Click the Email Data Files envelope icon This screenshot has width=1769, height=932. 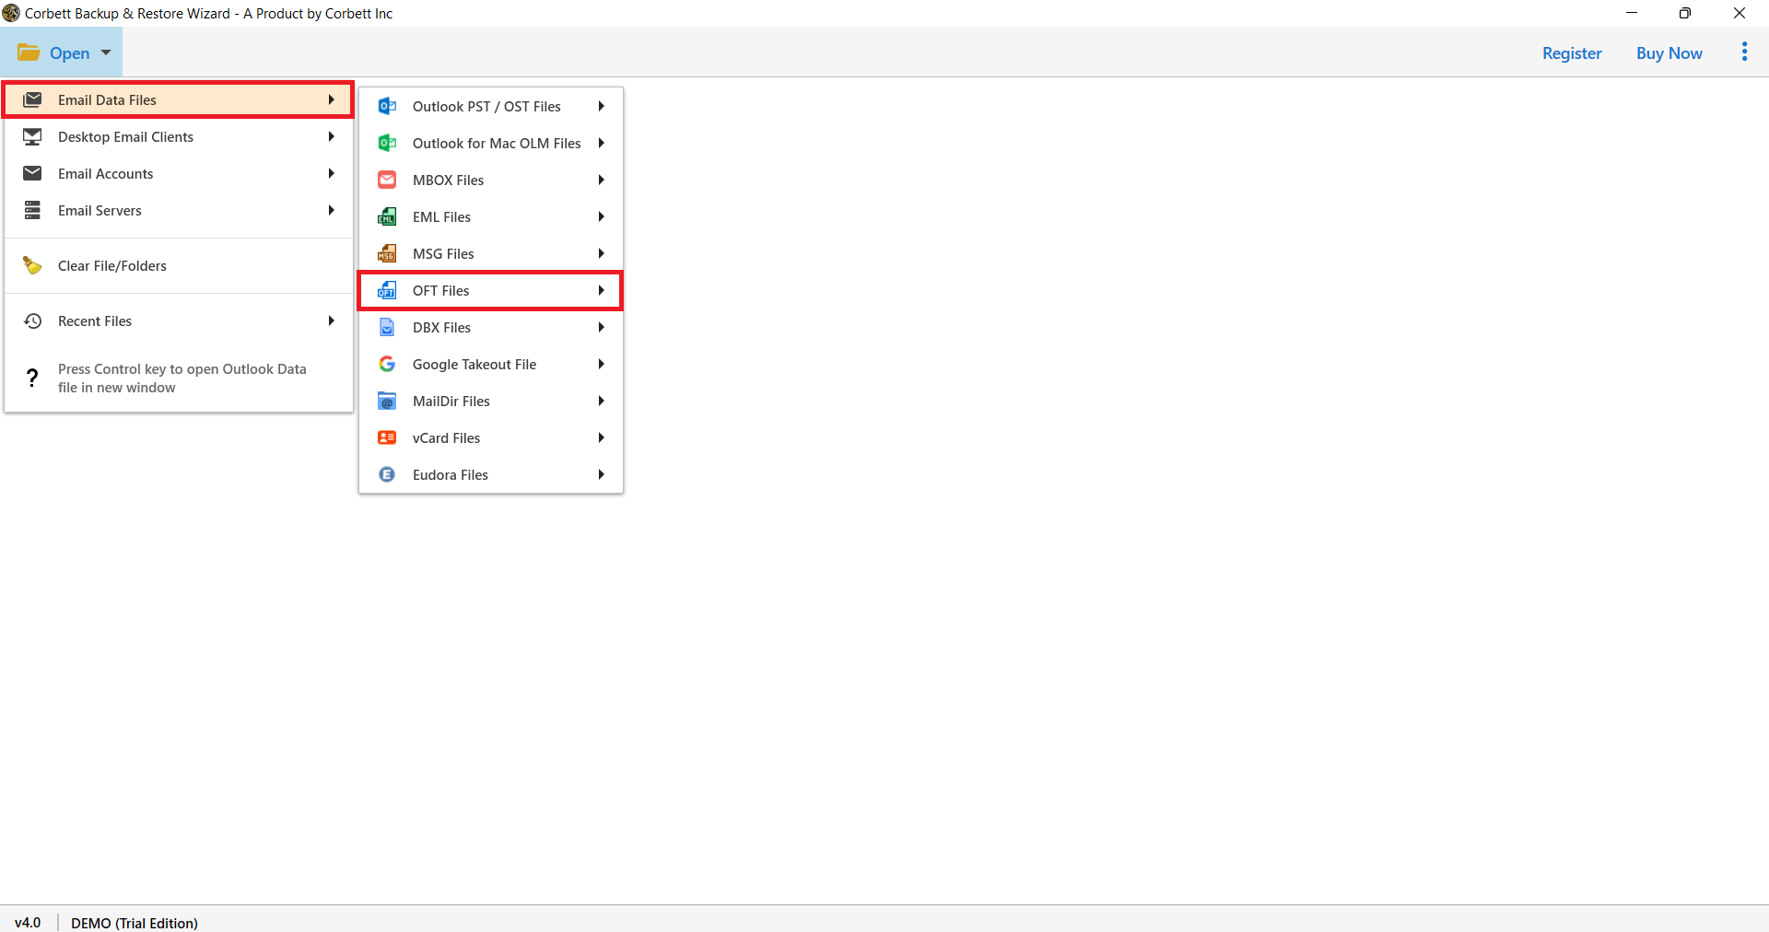coord(32,99)
